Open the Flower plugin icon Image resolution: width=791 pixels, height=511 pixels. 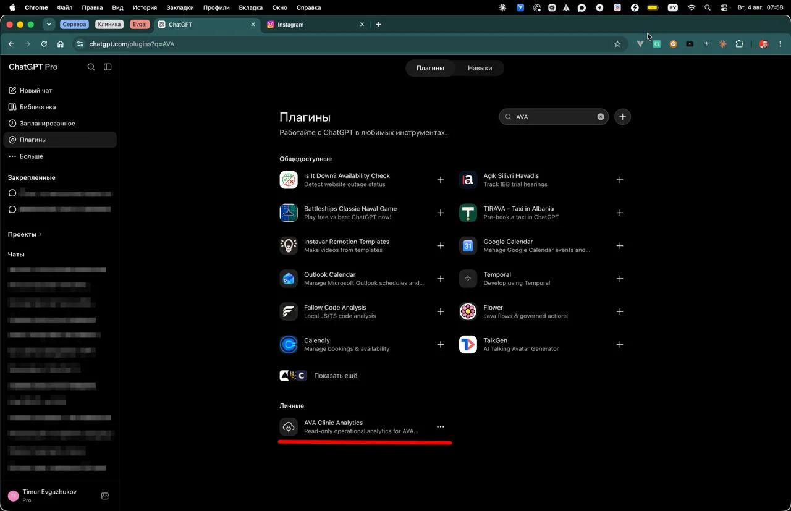coord(468,311)
